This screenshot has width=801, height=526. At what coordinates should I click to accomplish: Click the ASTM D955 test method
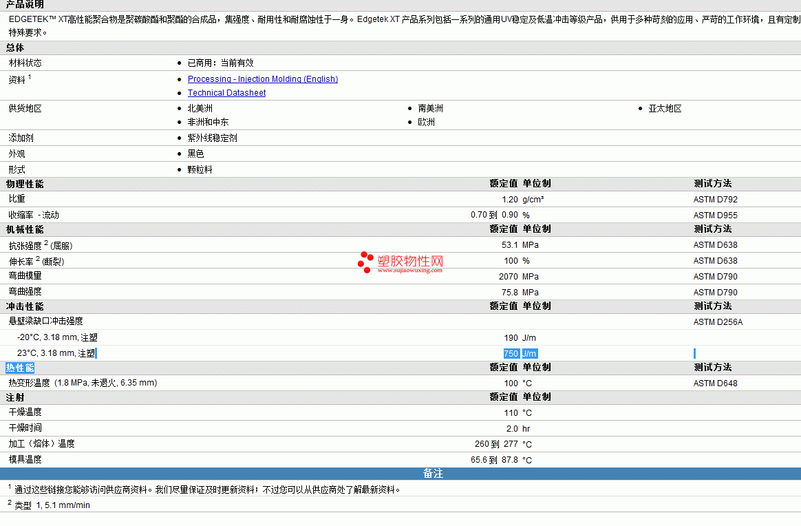(715, 215)
